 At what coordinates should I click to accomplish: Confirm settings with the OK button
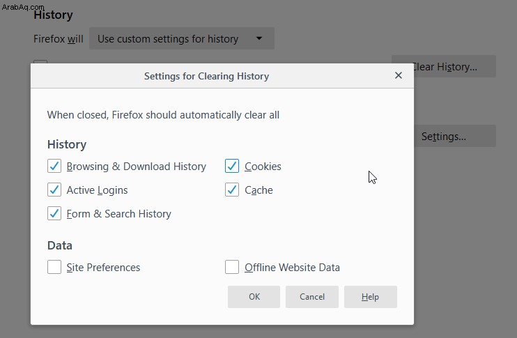(x=254, y=297)
